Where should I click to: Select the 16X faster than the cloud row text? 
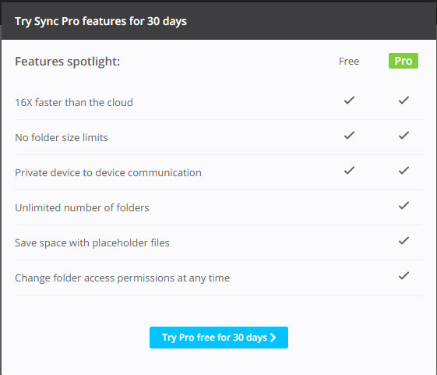[74, 103]
